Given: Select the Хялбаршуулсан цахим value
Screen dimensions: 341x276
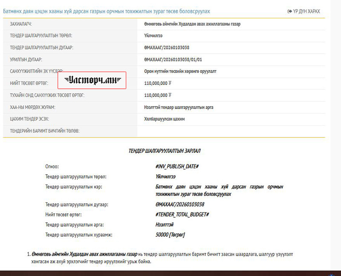Looking at the screenshot, I should pos(165,119).
